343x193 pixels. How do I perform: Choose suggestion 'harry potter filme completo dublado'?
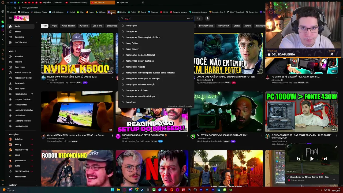point(156,37)
